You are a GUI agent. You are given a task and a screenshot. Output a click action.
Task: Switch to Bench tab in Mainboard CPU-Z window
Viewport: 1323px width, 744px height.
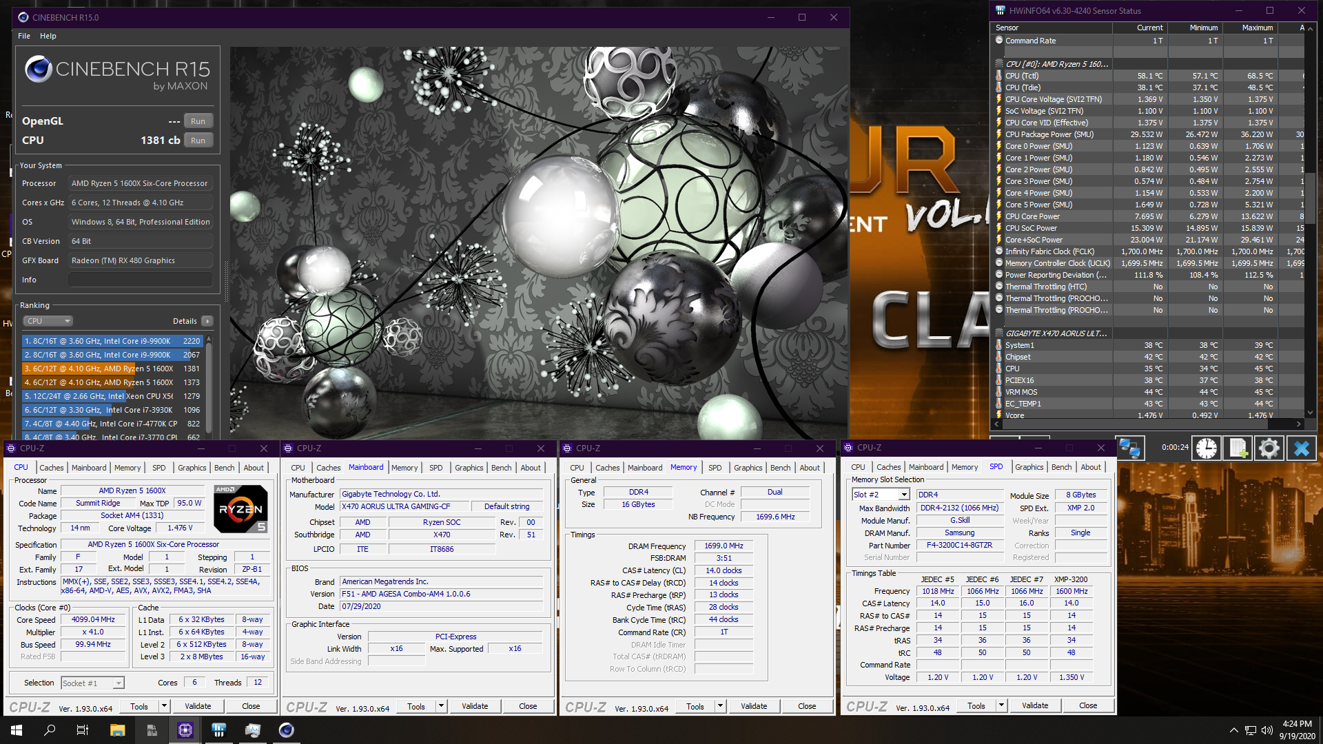(x=502, y=468)
